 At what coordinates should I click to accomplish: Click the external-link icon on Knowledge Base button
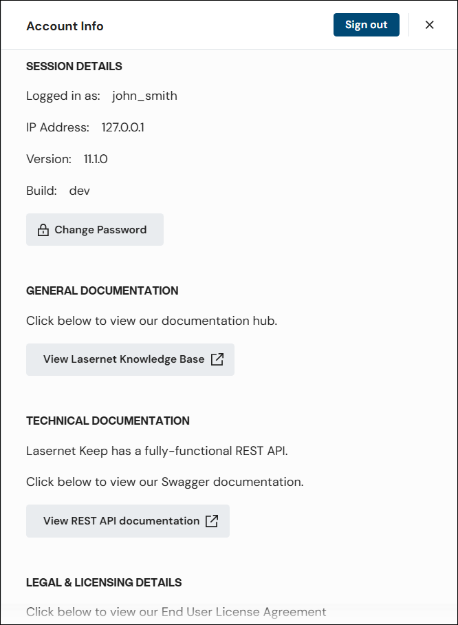pyautogui.click(x=218, y=359)
